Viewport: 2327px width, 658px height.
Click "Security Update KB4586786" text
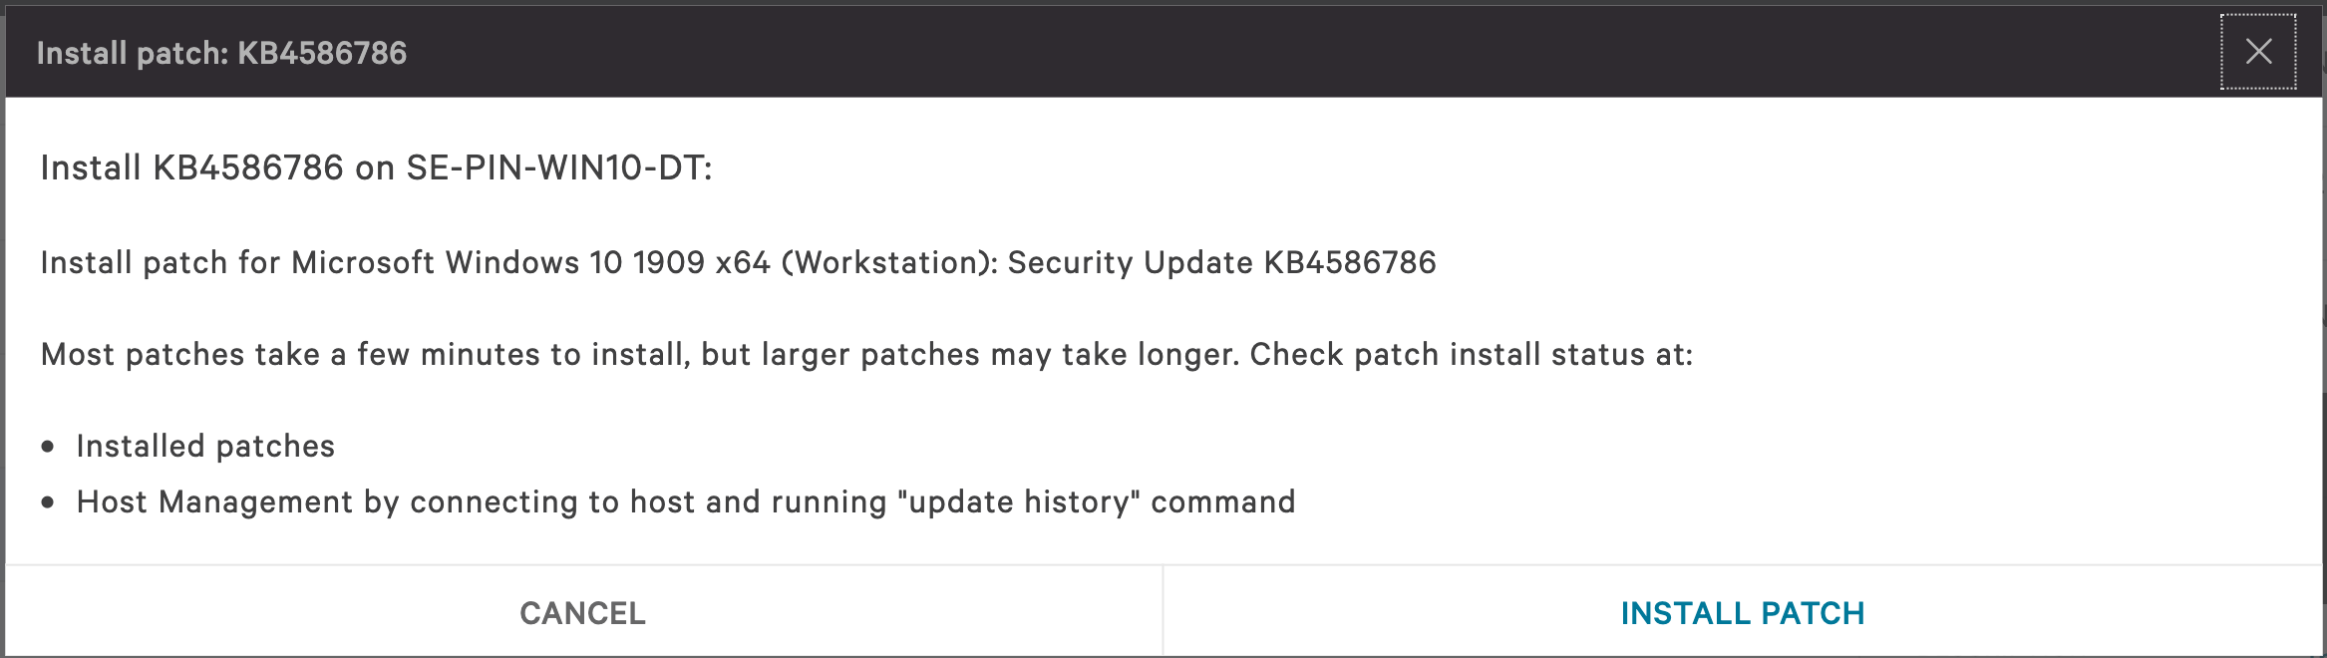pos(1221,262)
